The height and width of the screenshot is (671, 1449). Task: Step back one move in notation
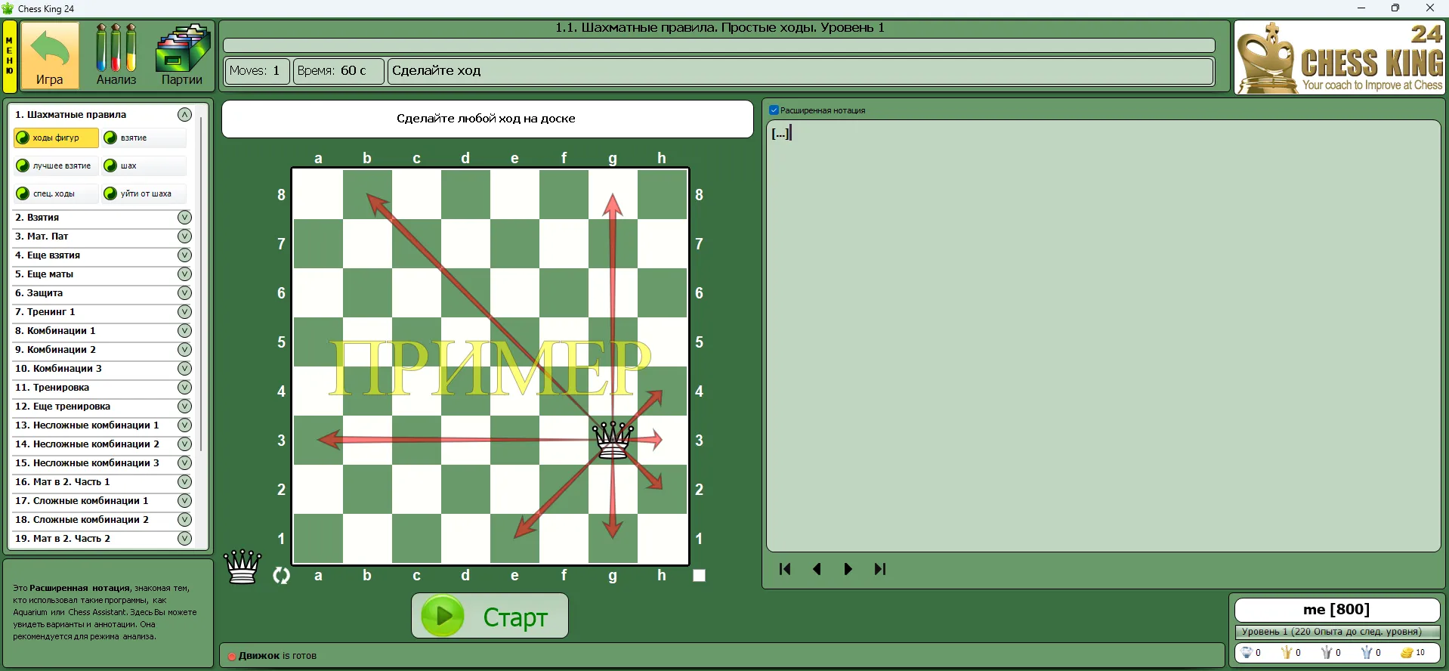click(x=817, y=569)
